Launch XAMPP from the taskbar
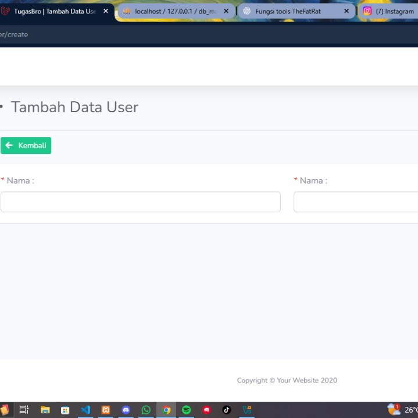This screenshot has height=418, width=418. tap(106, 410)
